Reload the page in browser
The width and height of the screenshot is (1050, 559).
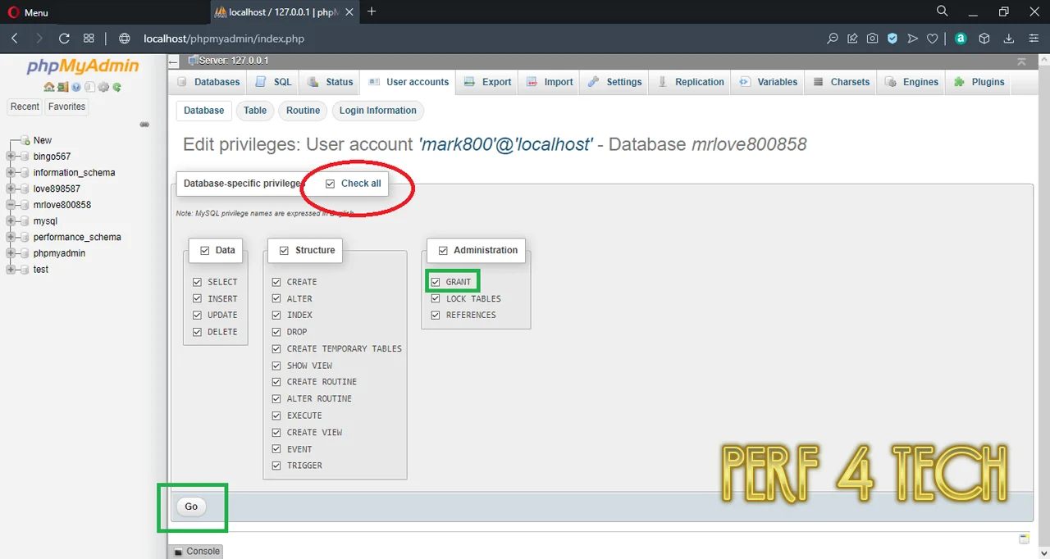tap(64, 39)
